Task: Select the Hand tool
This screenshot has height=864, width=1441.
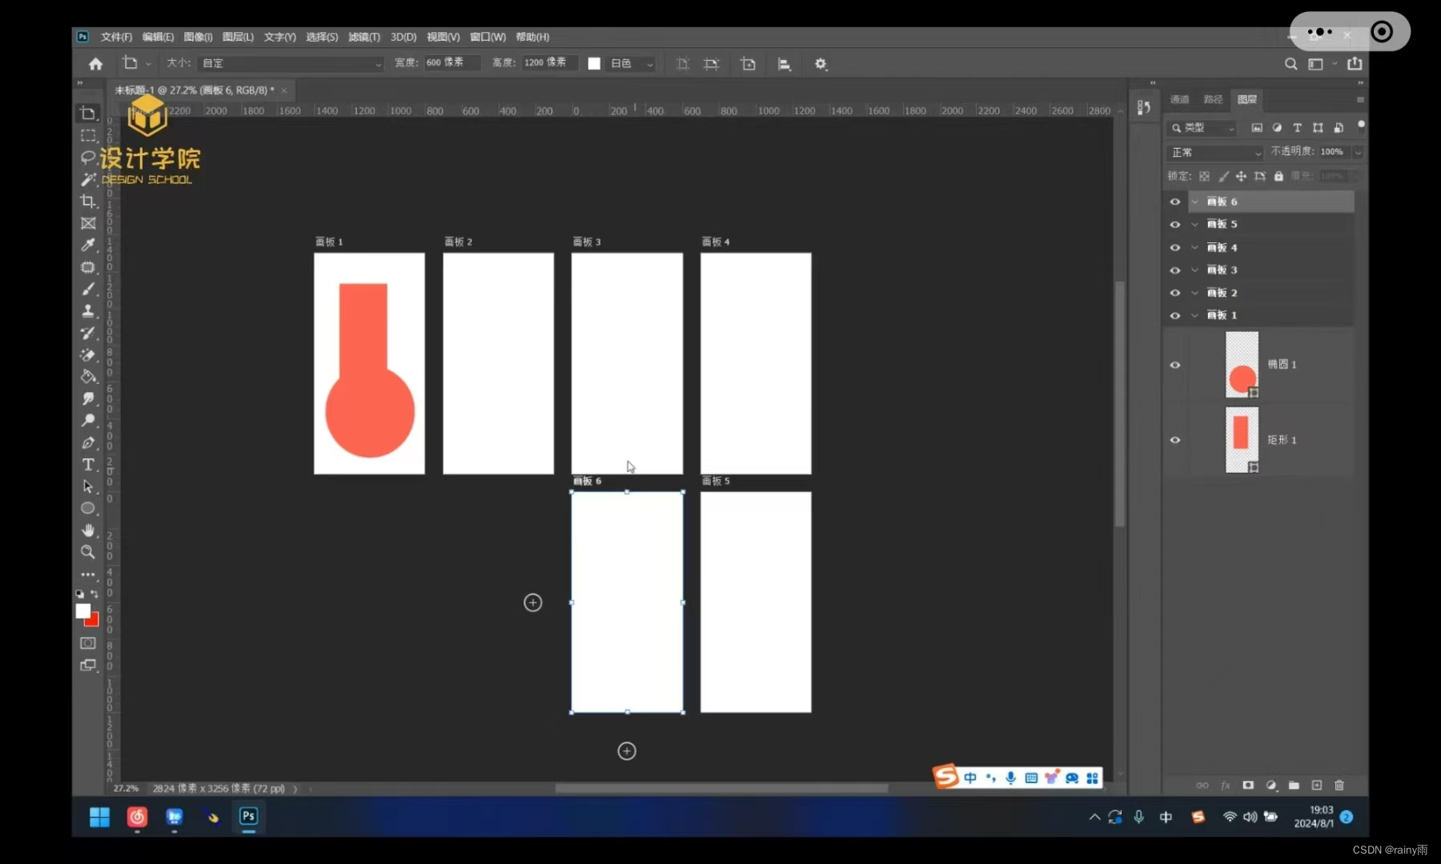Action: coord(88,530)
